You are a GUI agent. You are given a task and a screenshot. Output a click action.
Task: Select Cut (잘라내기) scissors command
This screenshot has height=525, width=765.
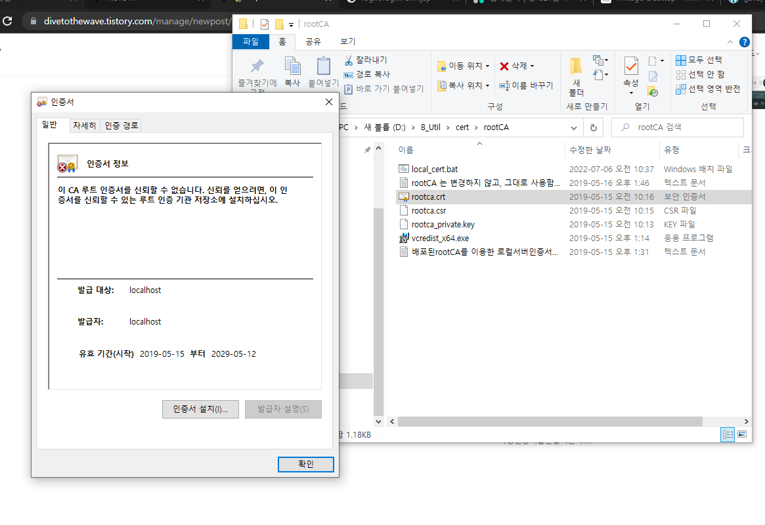click(x=365, y=60)
